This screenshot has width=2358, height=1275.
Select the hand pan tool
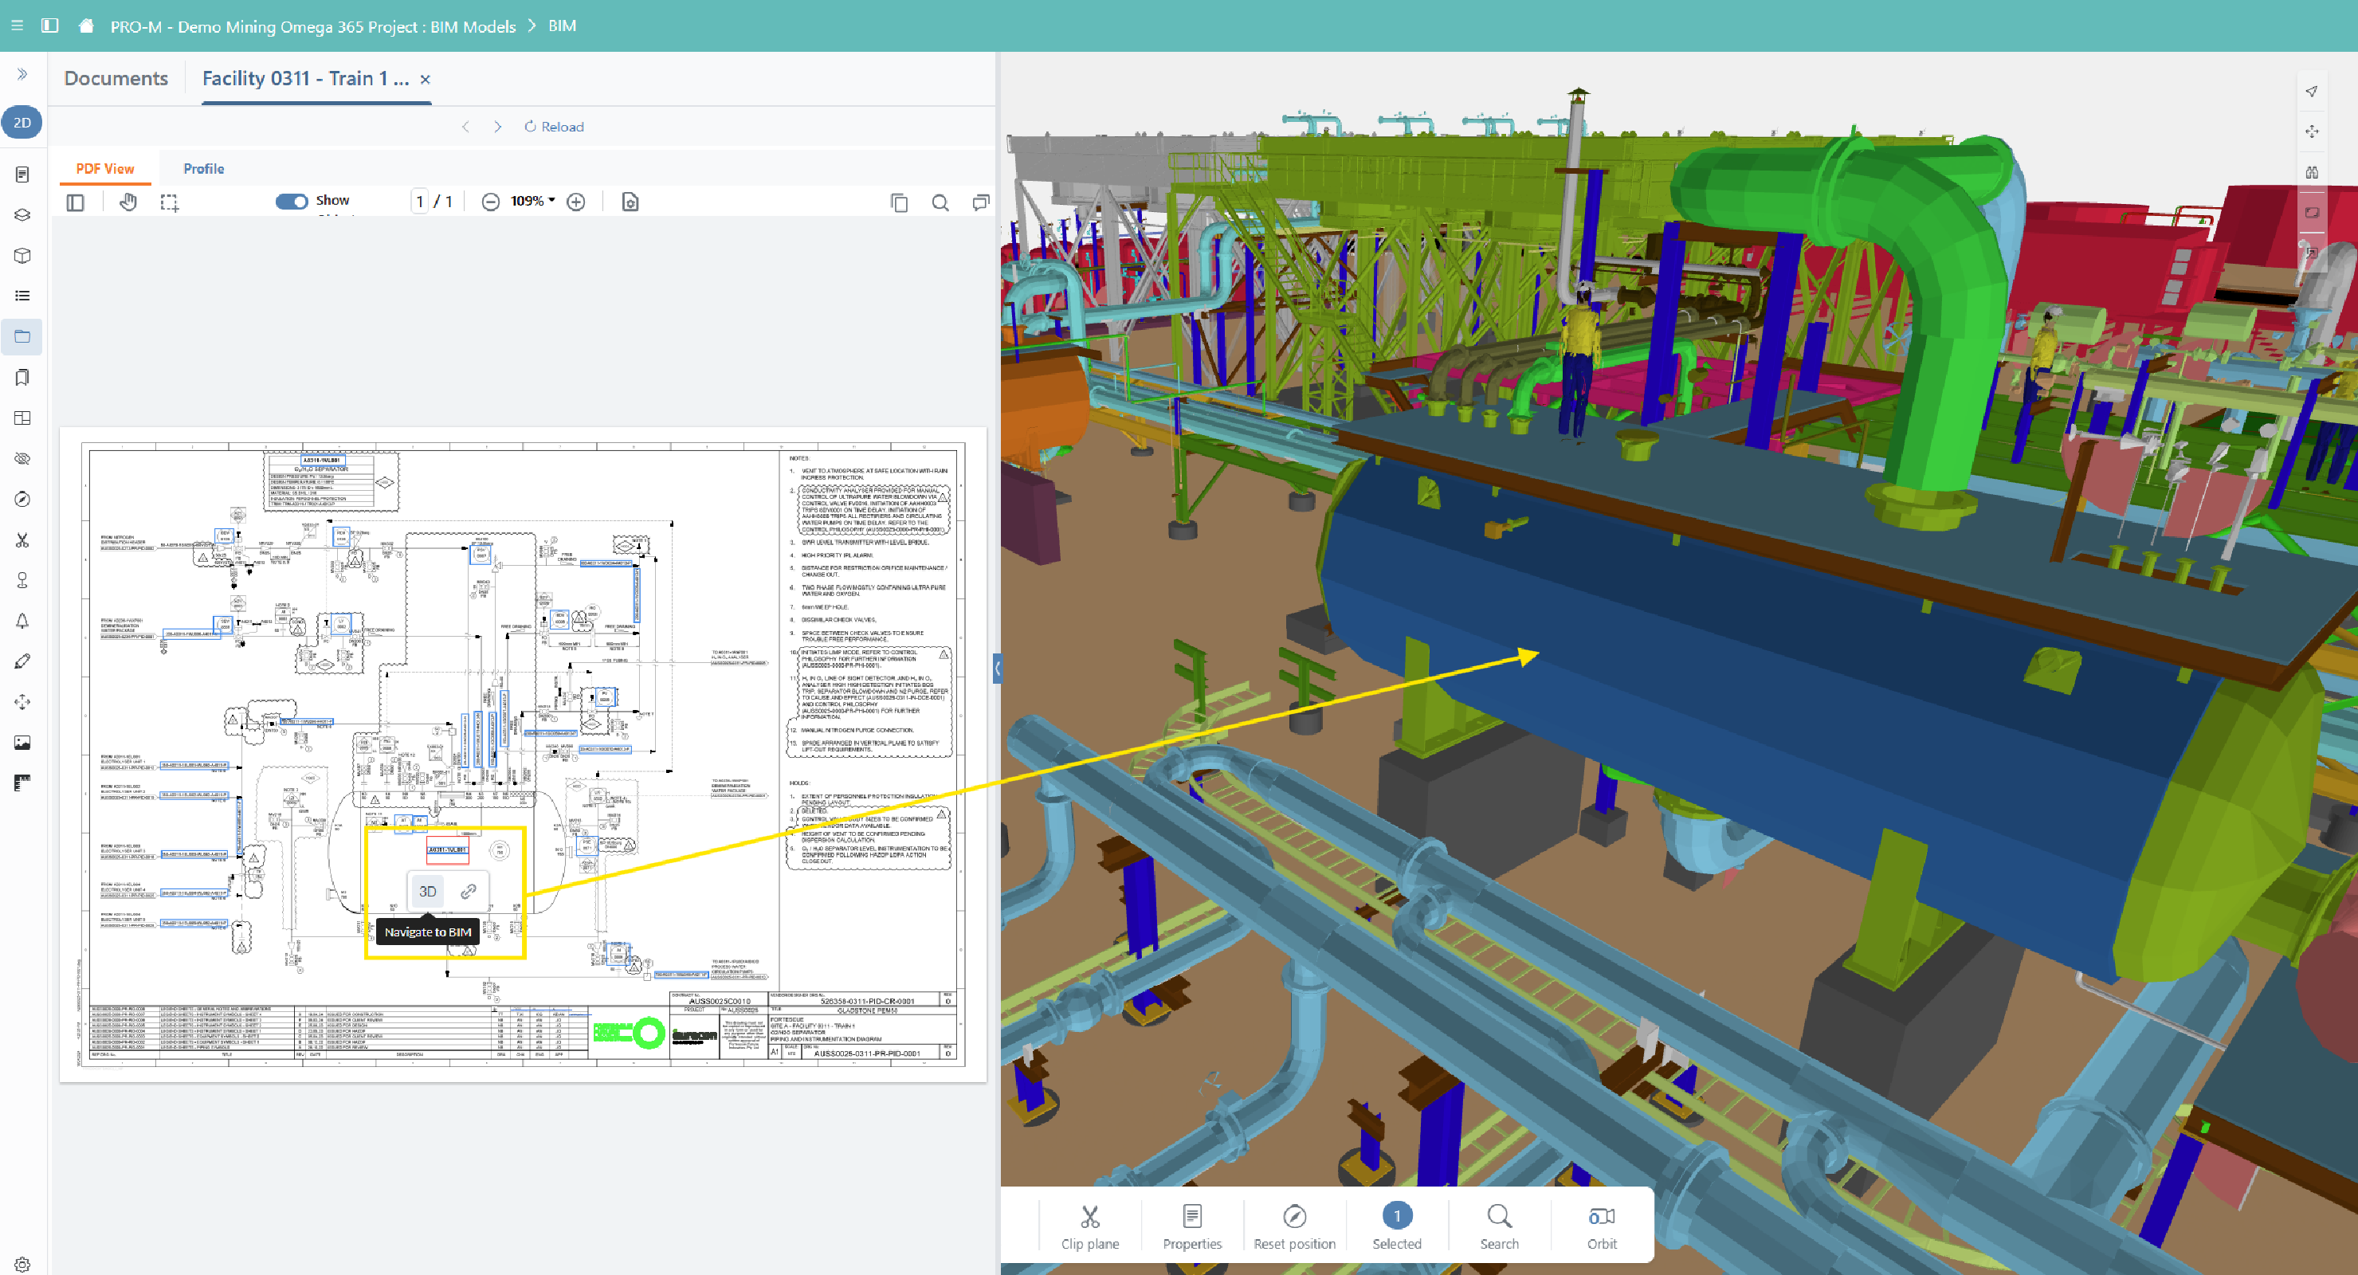pyautogui.click(x=128, y=202)
